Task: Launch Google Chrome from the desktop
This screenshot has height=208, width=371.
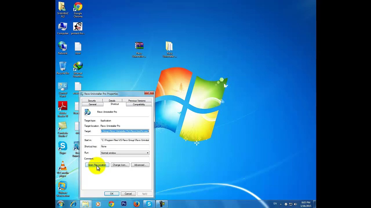Action: point(78,10)
